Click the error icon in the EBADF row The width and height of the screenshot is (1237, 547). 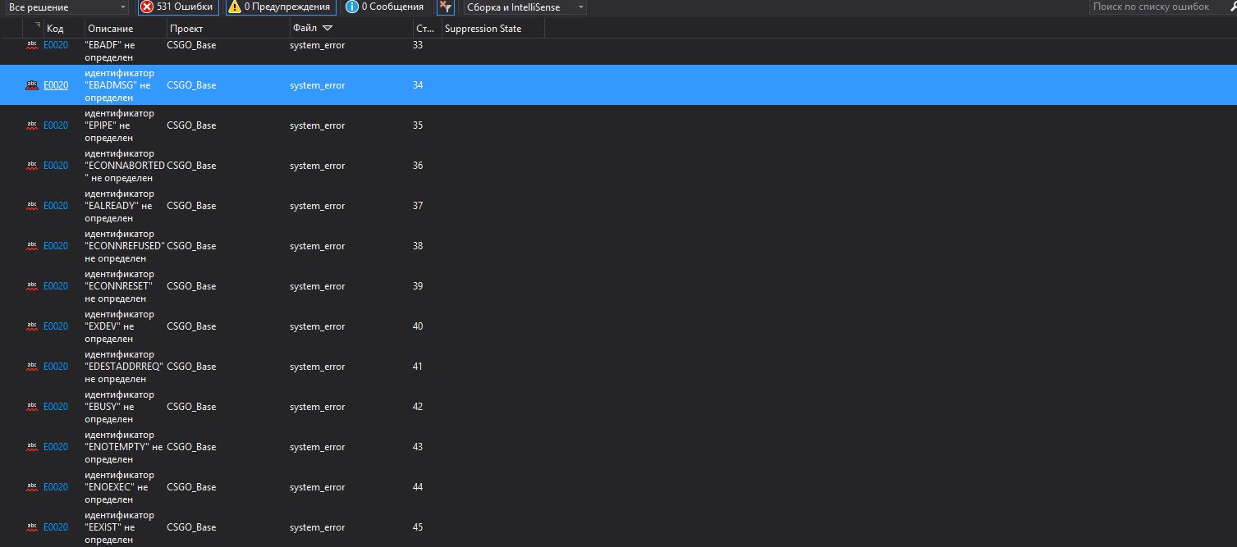pyautogui.click(x=33, y=45)
